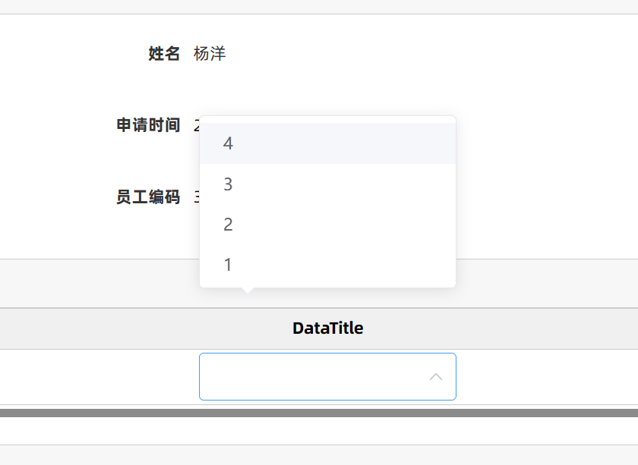Click the 姓名 field label
638x465 pixels.
[x=164, y=54]
